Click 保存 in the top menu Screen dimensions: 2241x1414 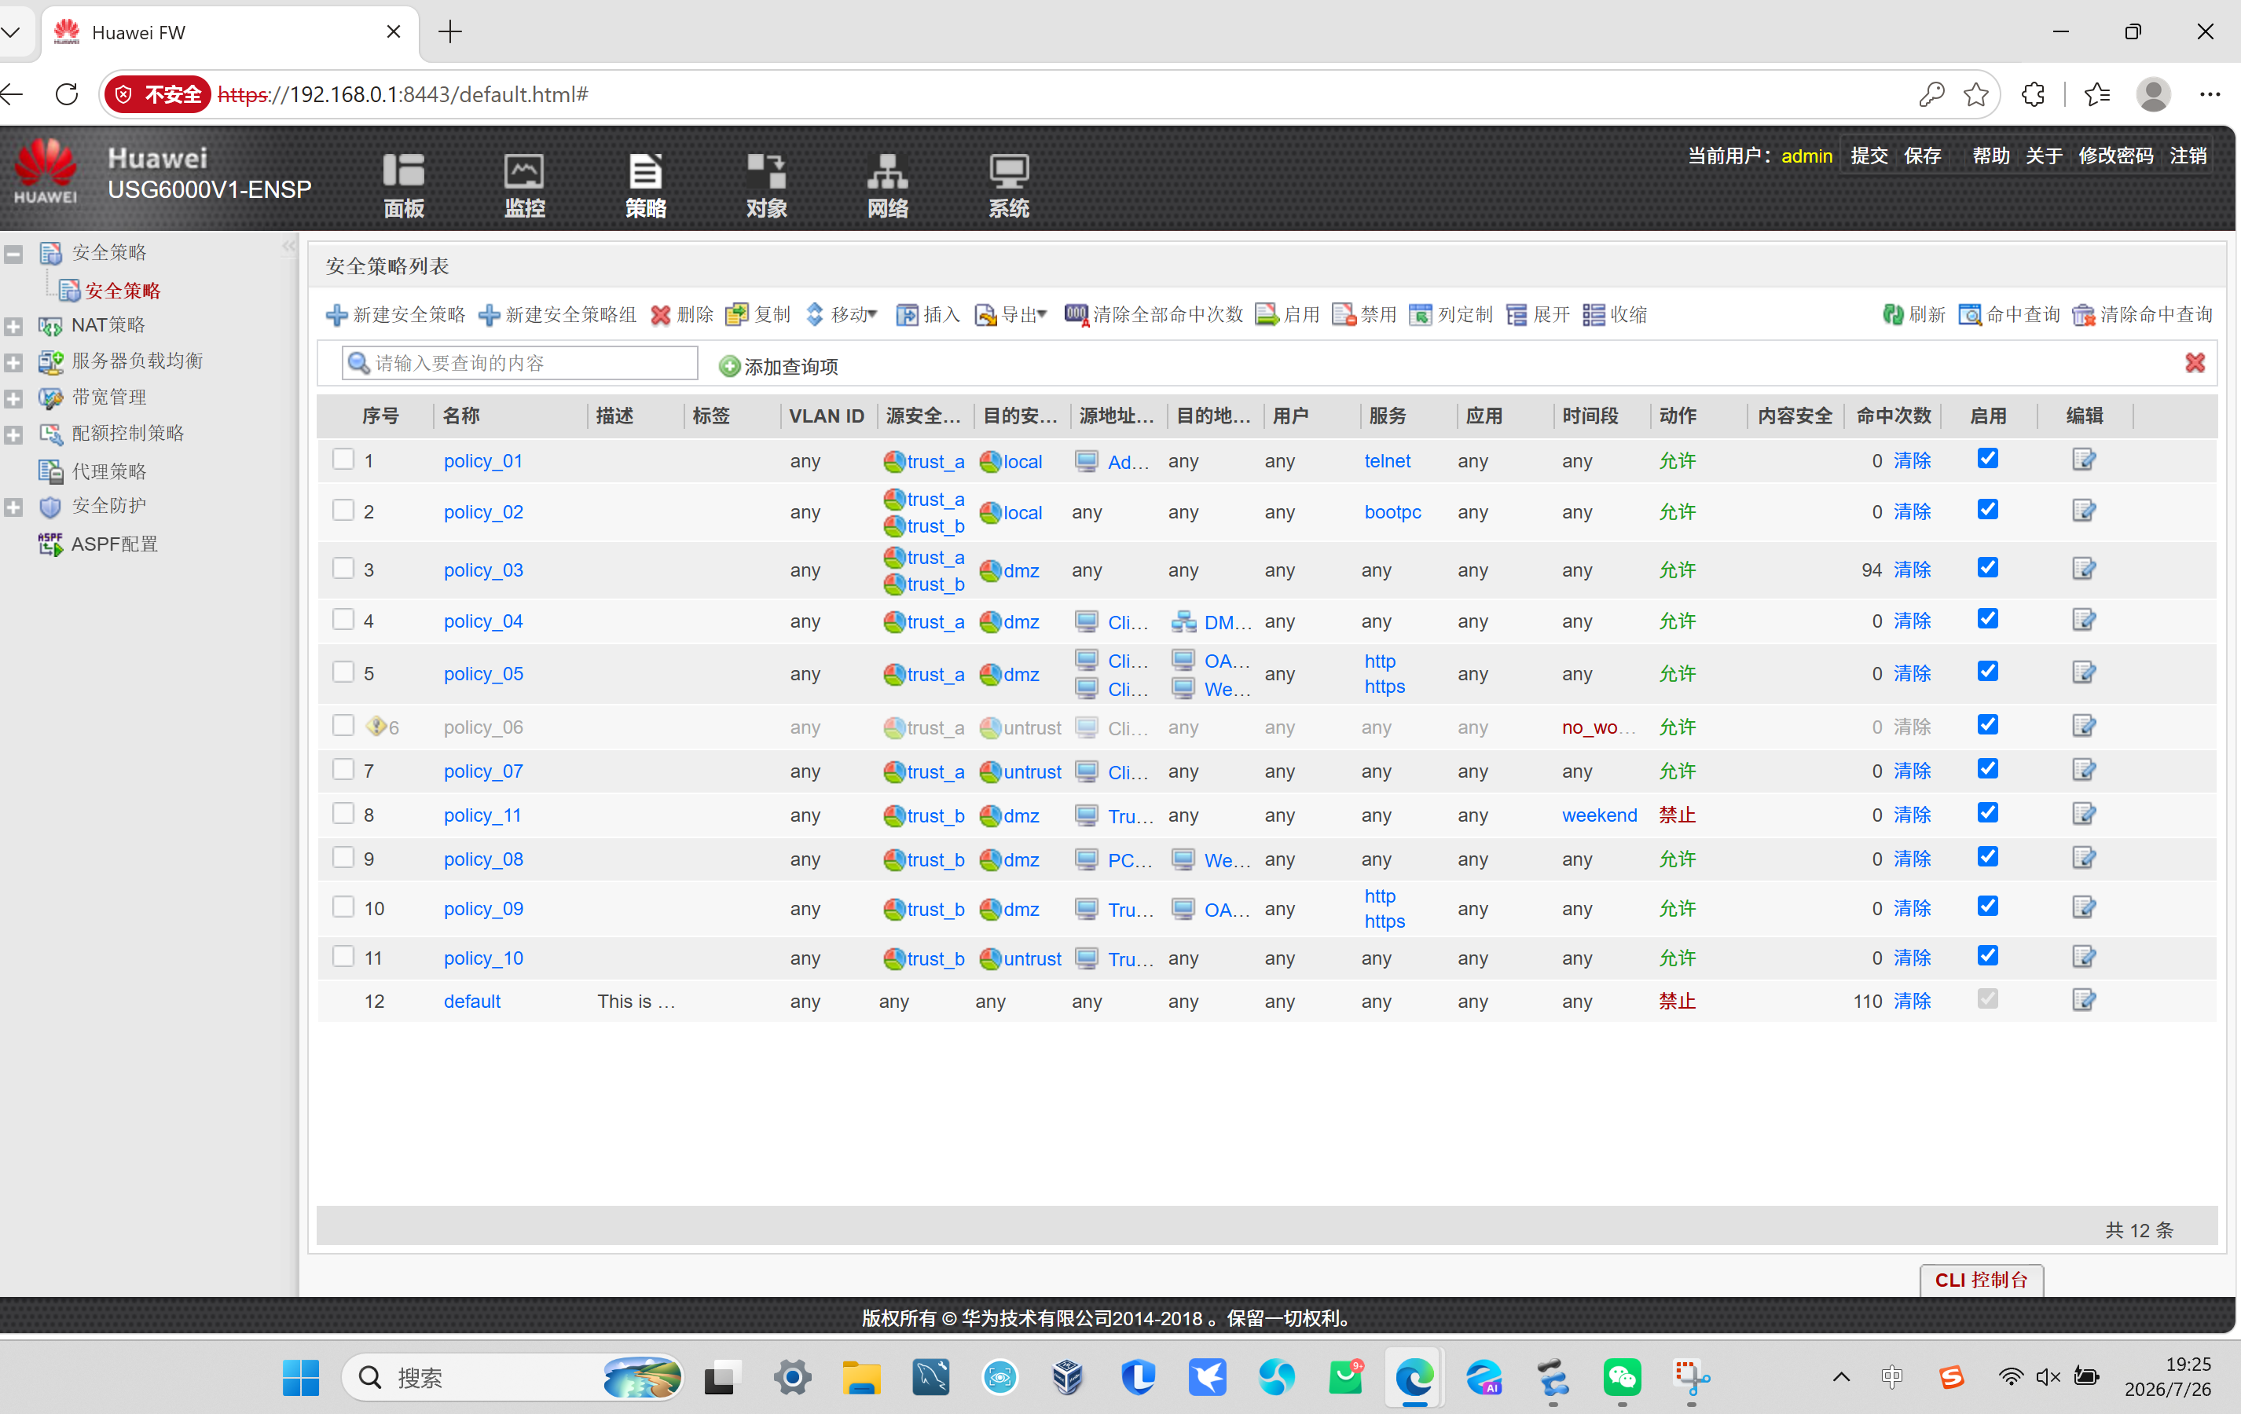click(1922, 156)
